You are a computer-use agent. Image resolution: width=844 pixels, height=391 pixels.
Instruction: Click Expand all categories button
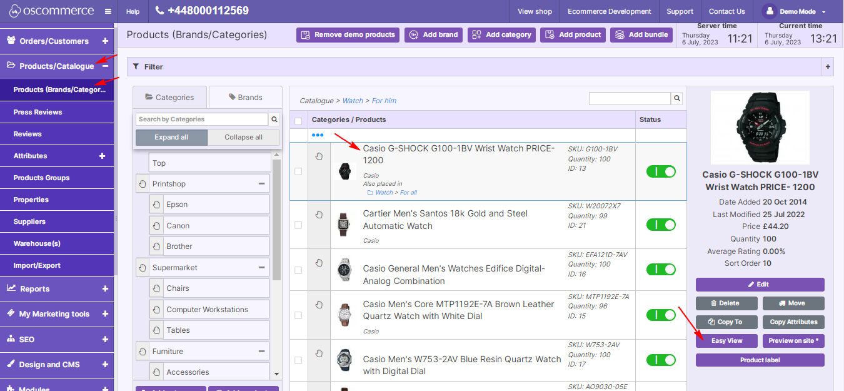[171, 138]
